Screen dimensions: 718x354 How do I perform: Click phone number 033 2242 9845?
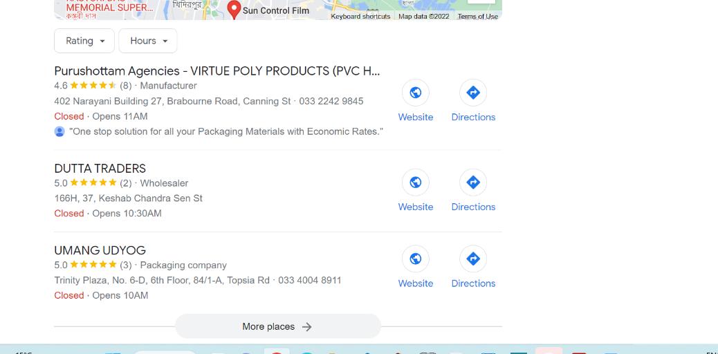(x=331, y=101)
